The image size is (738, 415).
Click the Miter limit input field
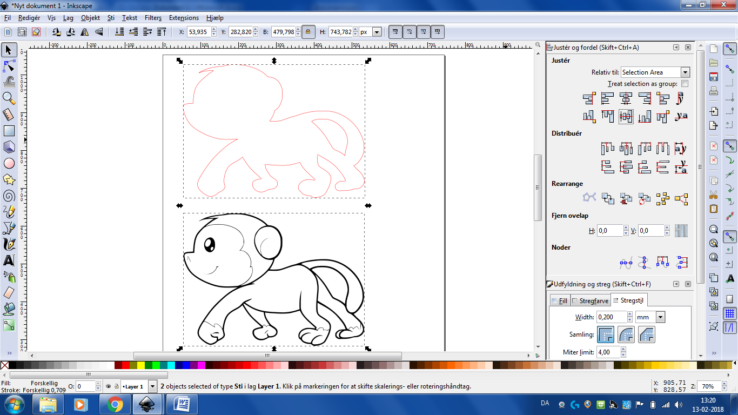pos(608,352)
